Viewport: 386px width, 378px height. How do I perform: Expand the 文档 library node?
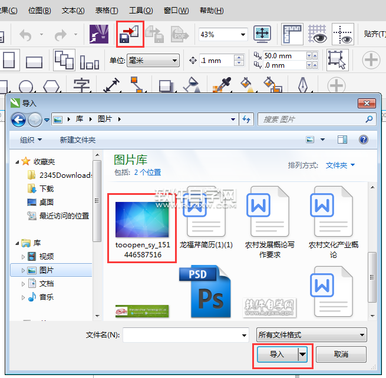point(23,284)
